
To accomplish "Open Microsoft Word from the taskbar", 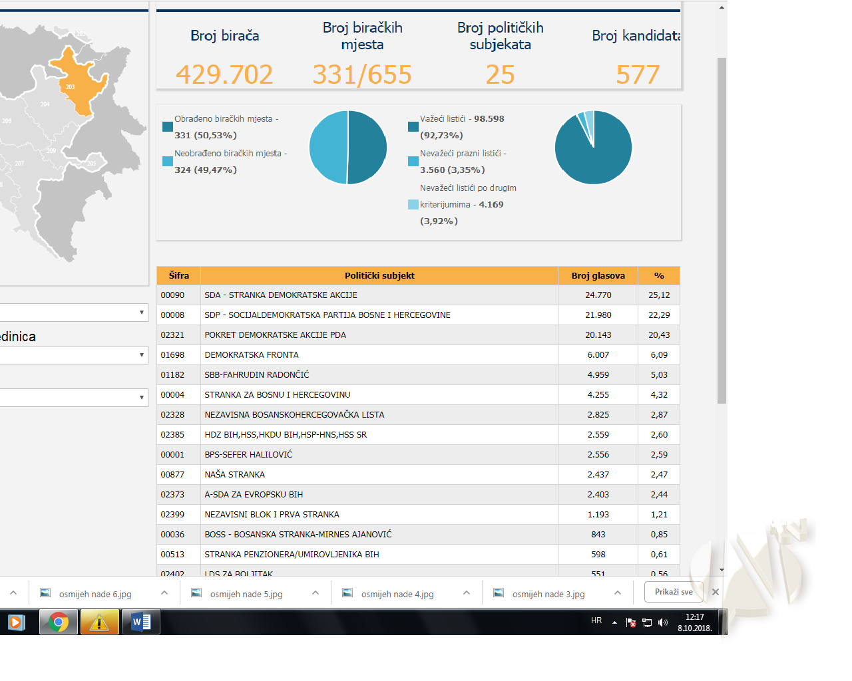I will click(x=141, y=622).
